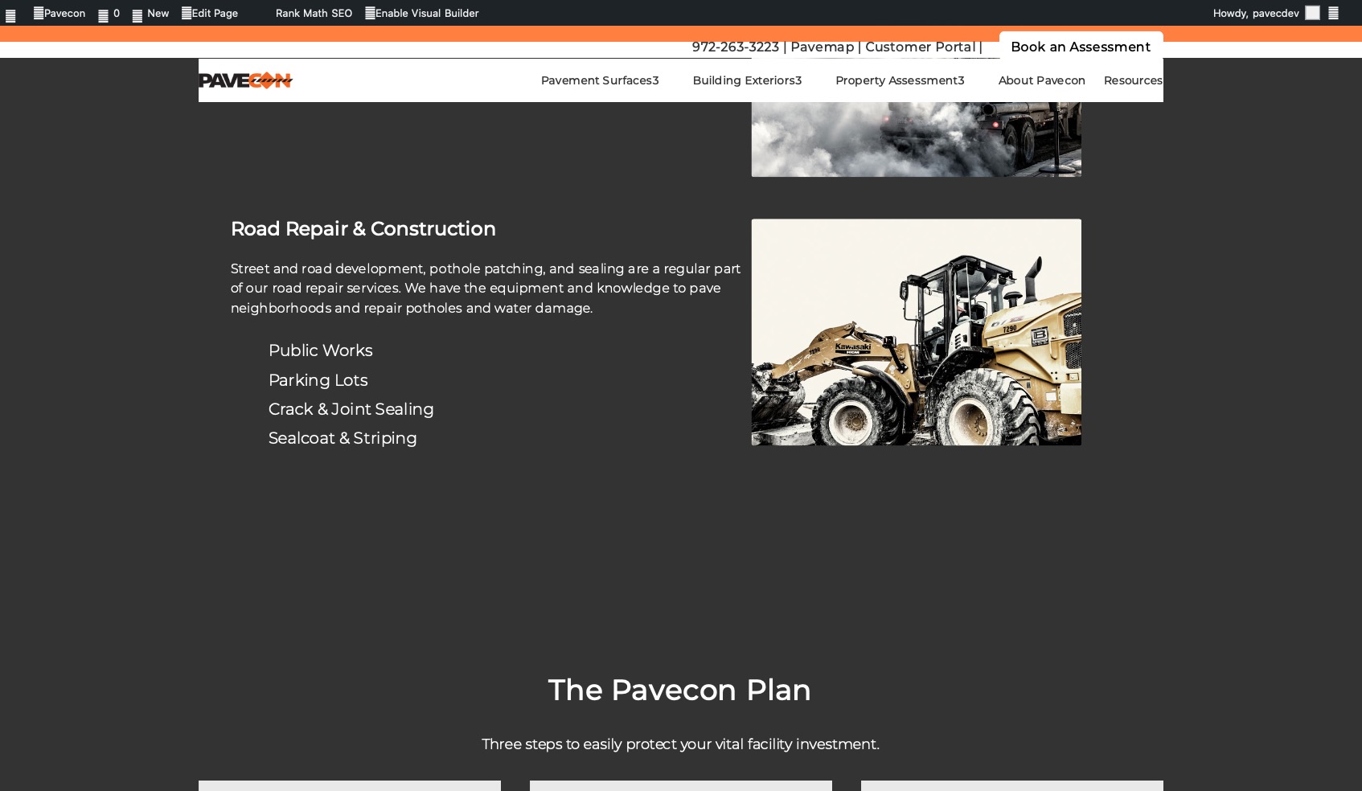This screenshot has height=791, width=1362.
Task: Click the pencil icon beside Edit Page
Action: pos(187,13)
